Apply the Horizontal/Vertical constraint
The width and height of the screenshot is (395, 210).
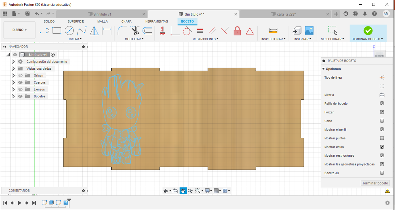tap(163, 31)
